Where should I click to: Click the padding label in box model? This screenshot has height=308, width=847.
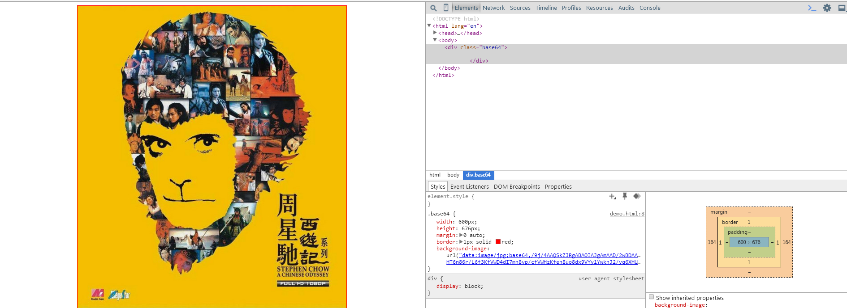click(738, 232)
